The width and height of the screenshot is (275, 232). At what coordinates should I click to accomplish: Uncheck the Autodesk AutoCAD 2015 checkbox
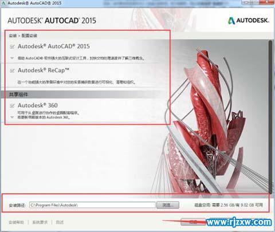(x=12, y=46)
